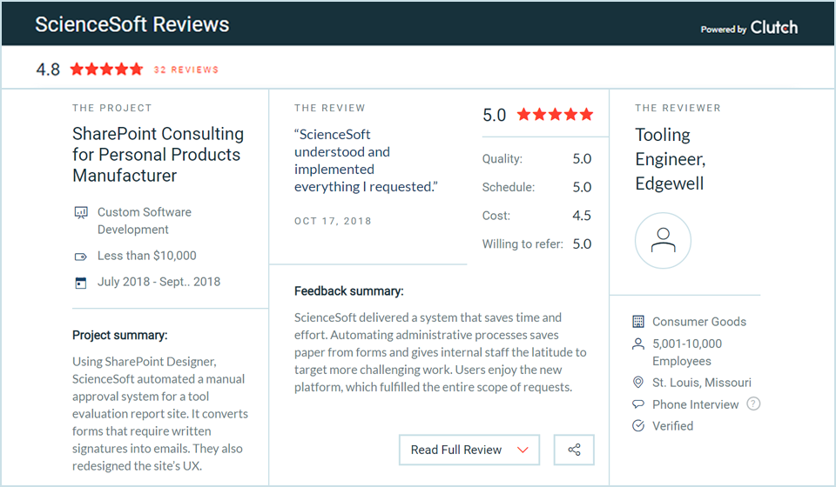The width and height of the screenshot is (836, 487).
Task: Click the Phone Interview speech bubble icon
Action: [638, 404]
